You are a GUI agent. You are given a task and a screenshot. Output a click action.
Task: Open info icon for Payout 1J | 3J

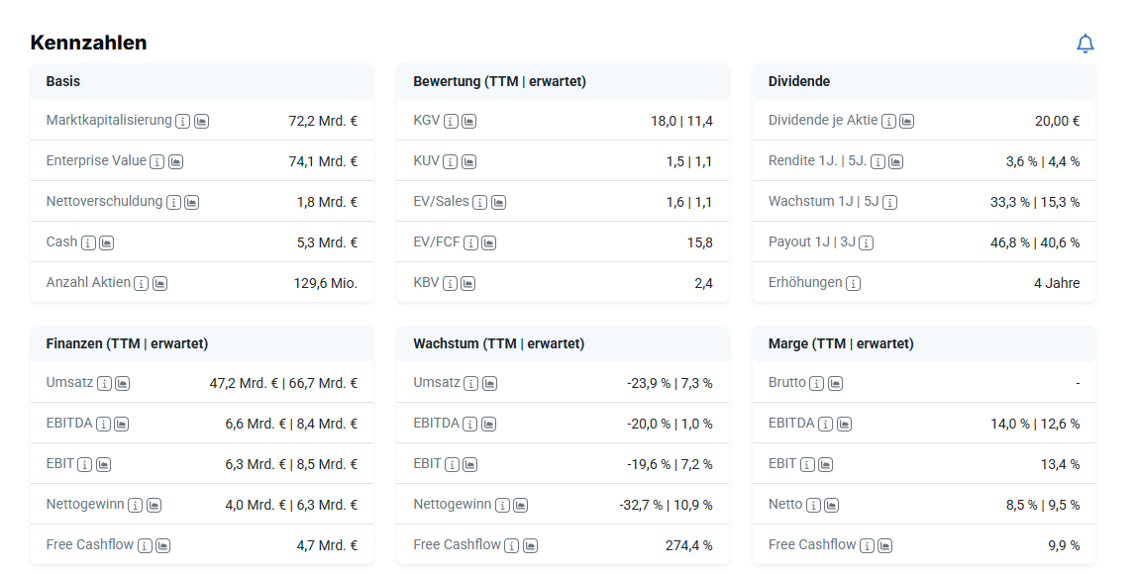pyautogui.click(x=867, y=242)
